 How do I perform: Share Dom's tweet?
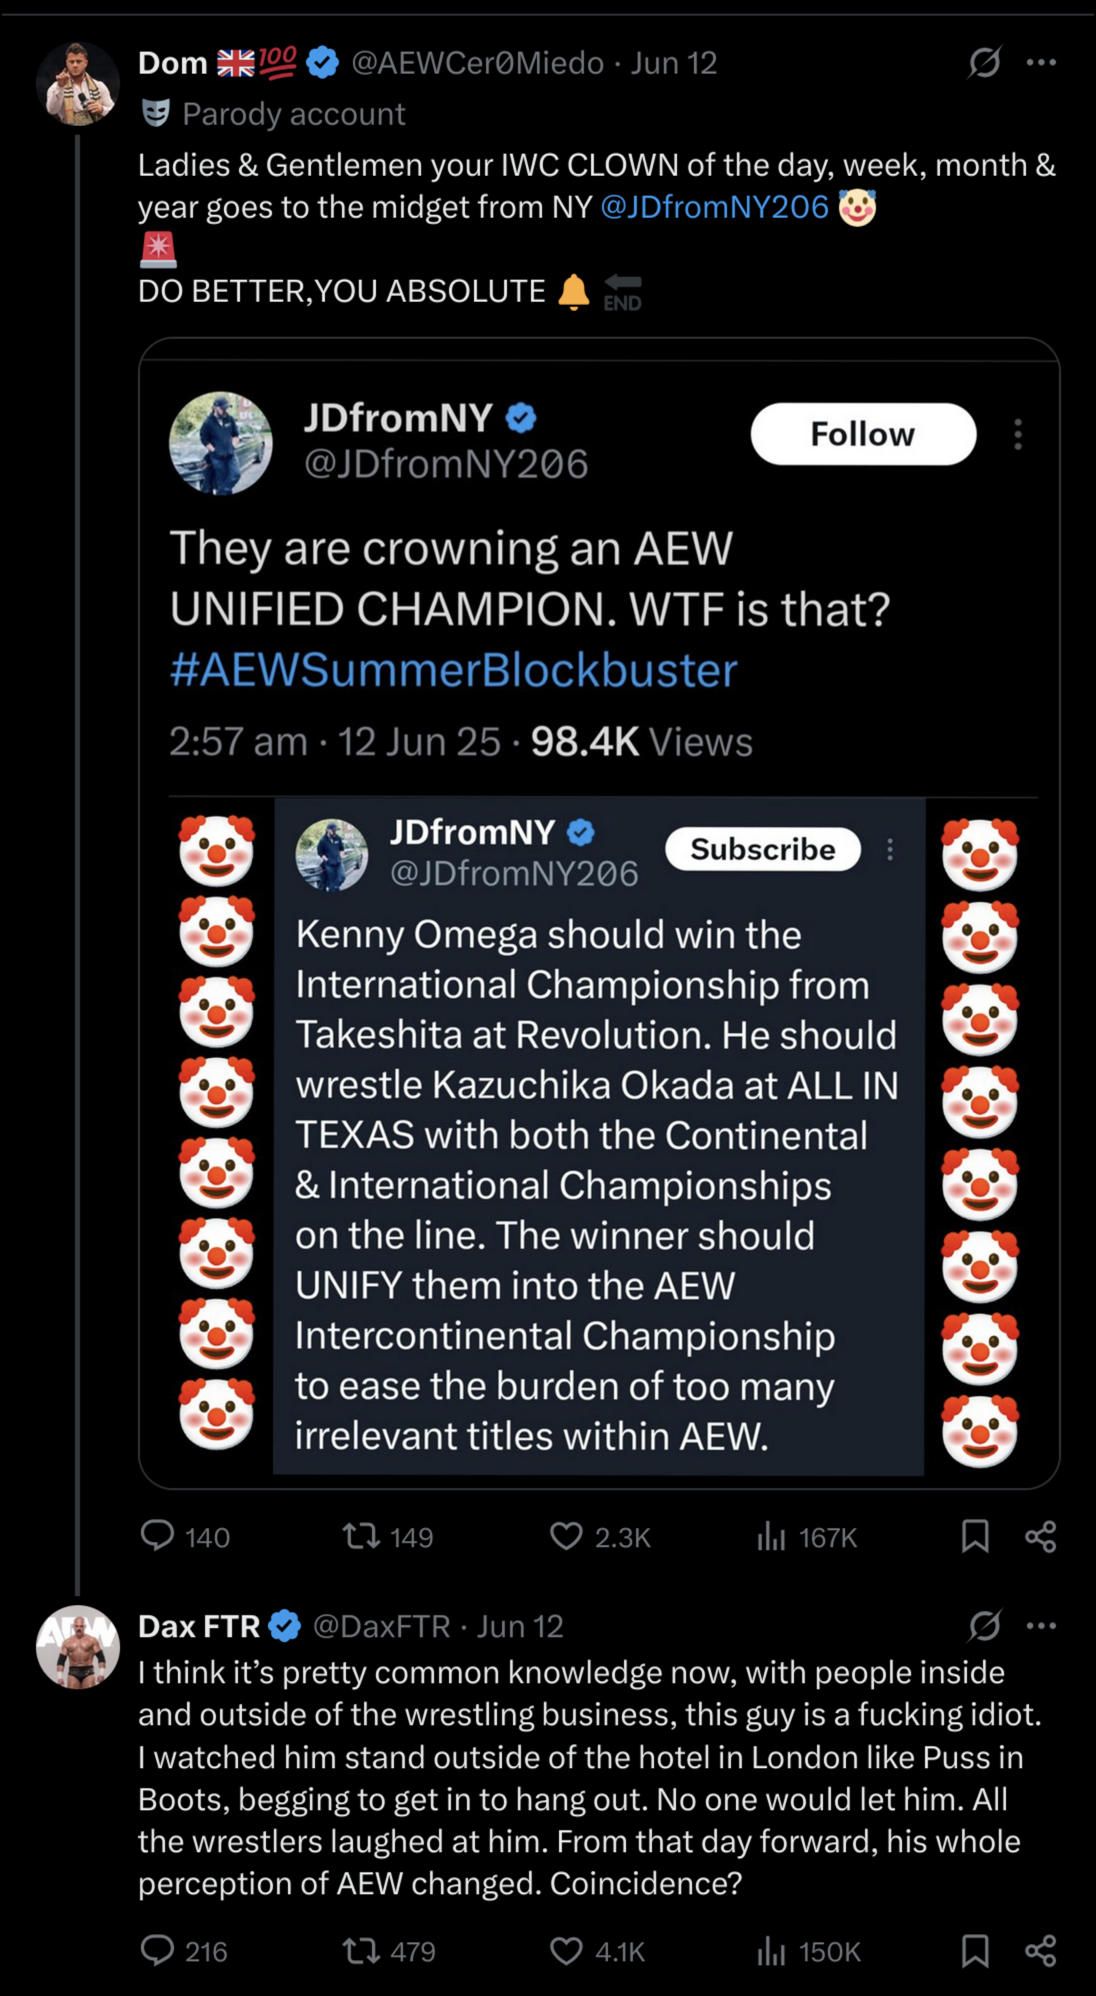point(1040,1536)
